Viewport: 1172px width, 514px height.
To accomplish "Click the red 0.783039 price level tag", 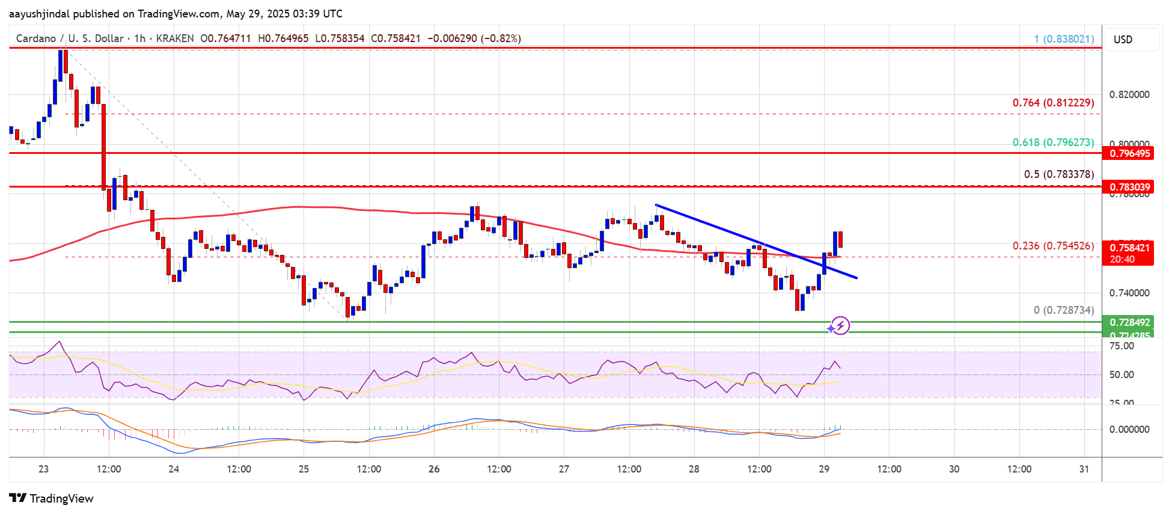I will click(x=1128, y=187).
